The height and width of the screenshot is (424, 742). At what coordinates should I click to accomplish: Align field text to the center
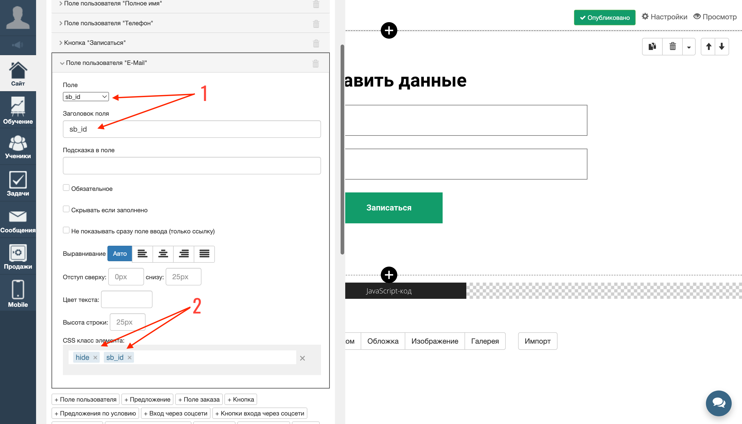163,254
